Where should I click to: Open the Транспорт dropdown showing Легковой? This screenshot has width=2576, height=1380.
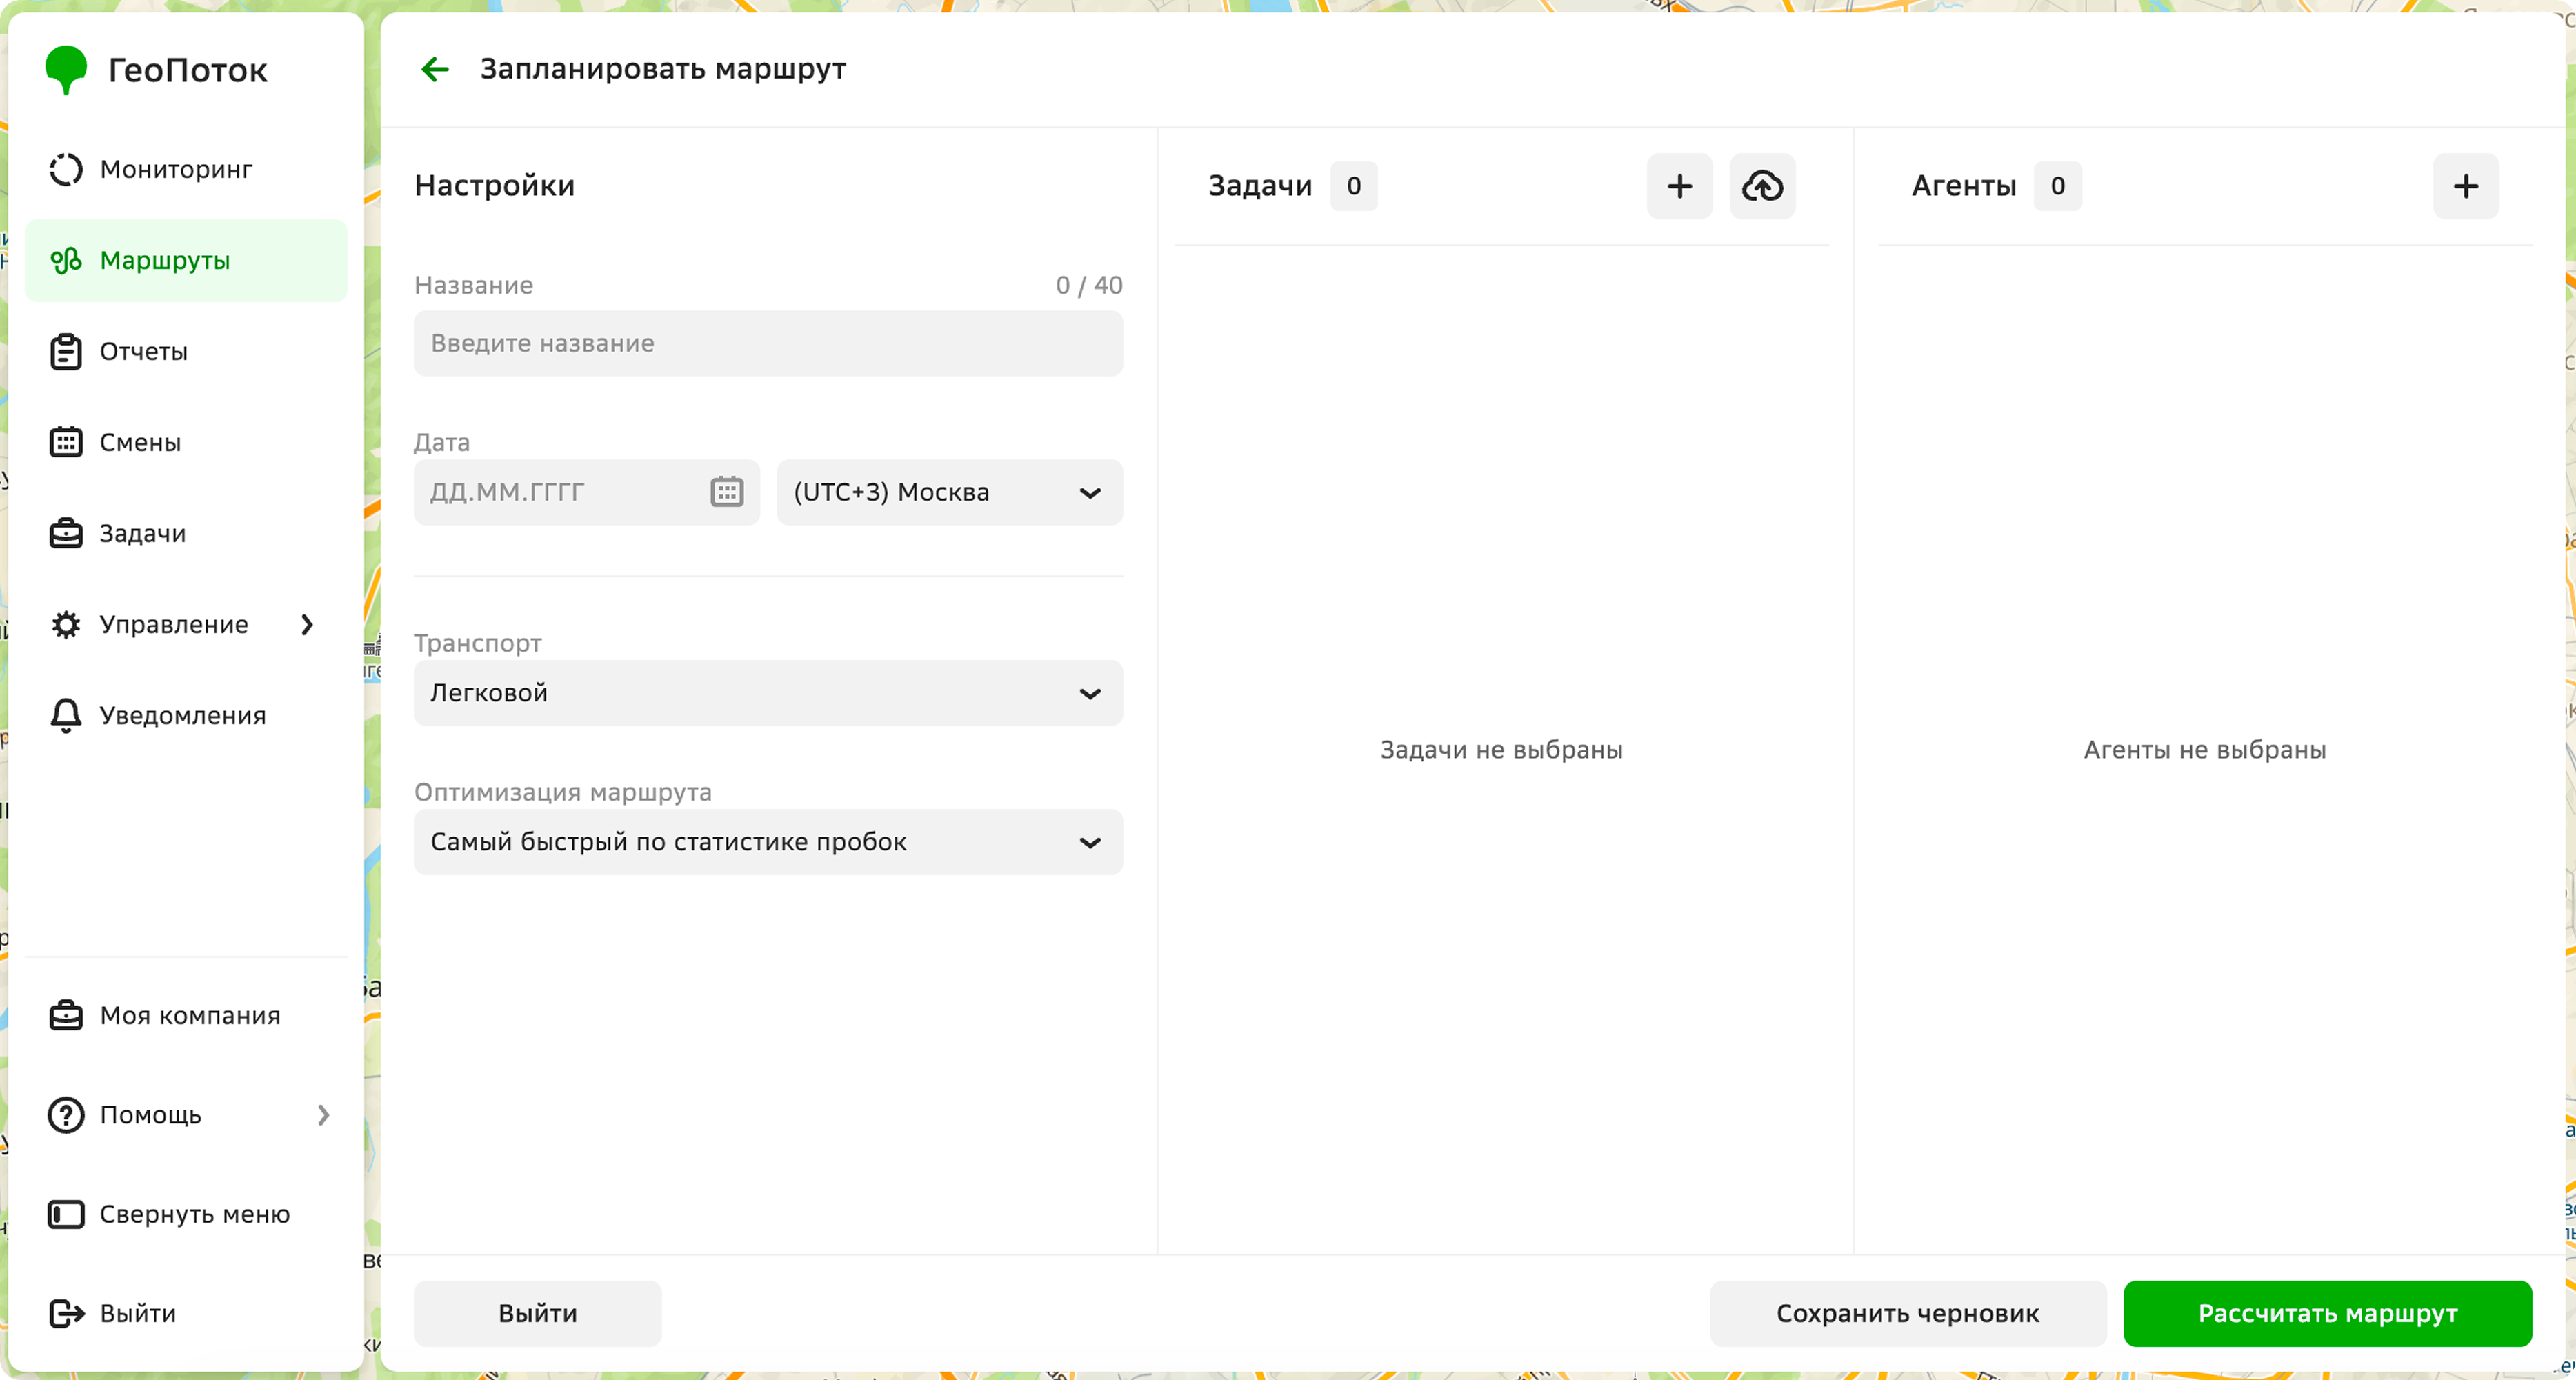768,693
